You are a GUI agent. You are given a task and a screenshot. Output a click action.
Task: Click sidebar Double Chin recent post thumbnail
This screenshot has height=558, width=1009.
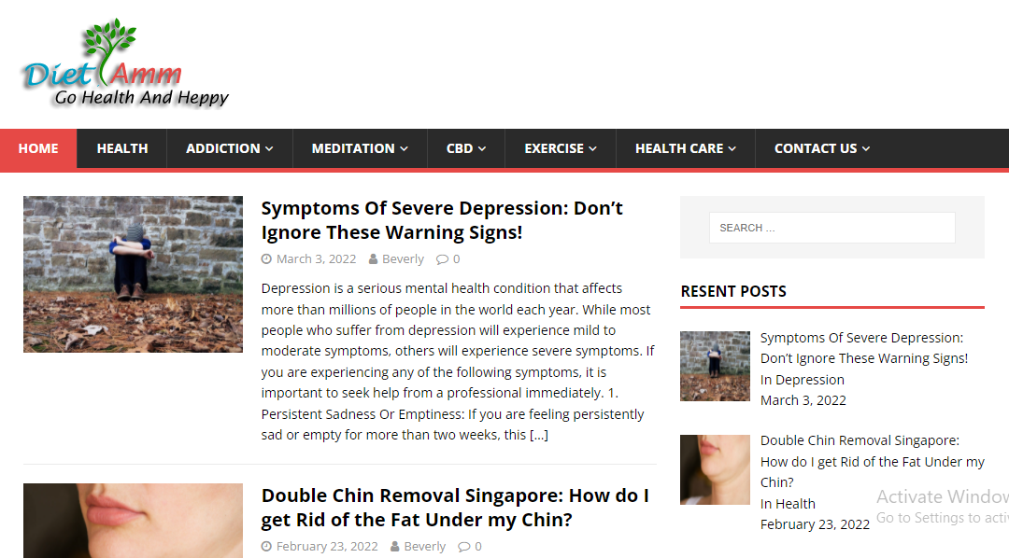pyautogui.click(x=715, y=470)
